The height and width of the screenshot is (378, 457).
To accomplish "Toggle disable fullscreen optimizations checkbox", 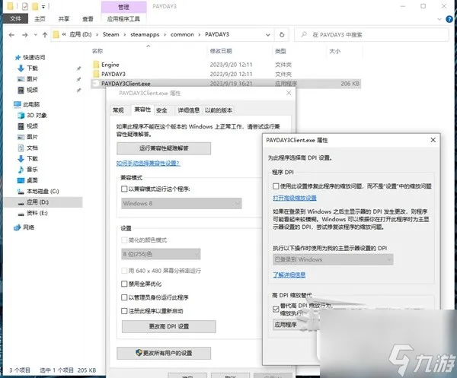I will 124,284.
